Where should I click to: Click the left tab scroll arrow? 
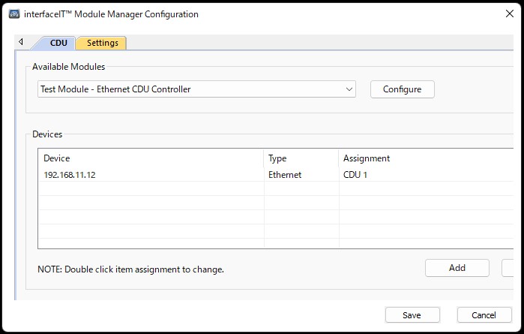tap(21, 42)
